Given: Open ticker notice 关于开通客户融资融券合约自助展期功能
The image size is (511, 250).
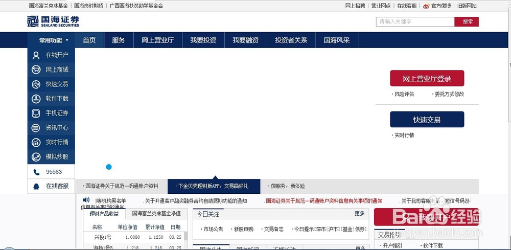Looking at the screenshot, I should (196, 201).
